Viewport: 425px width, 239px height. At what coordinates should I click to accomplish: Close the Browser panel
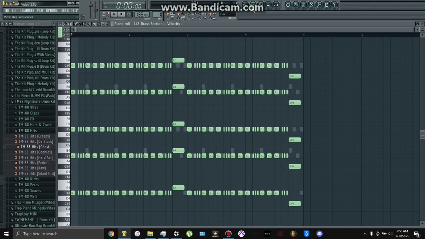point(53,24)
